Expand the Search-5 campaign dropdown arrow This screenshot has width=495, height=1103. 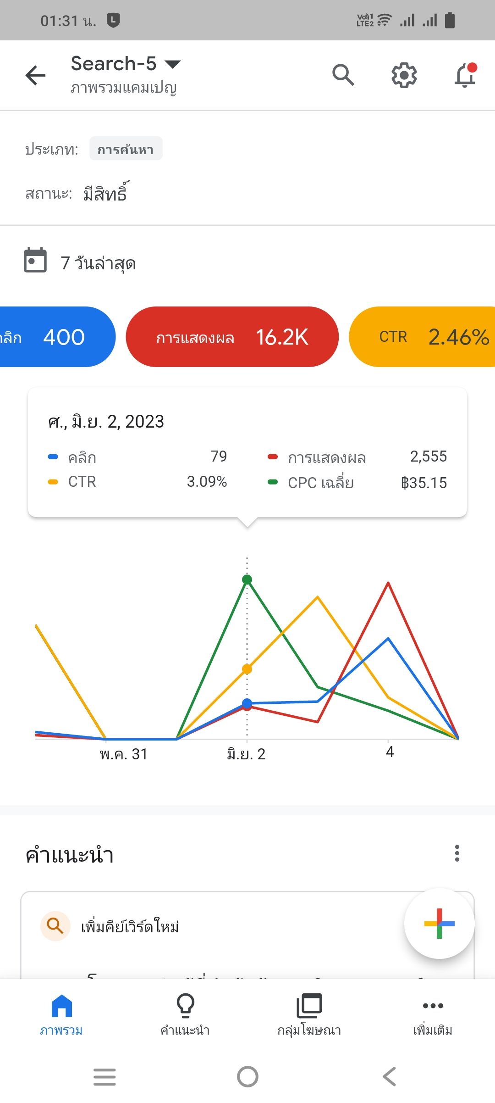point(173,64)
